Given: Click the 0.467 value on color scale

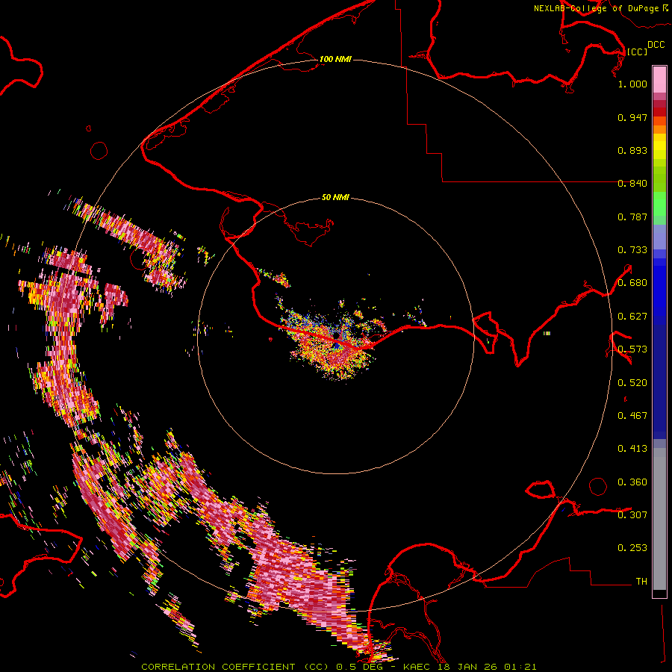Looking at the screenshot, I should (x=632, y=416).
